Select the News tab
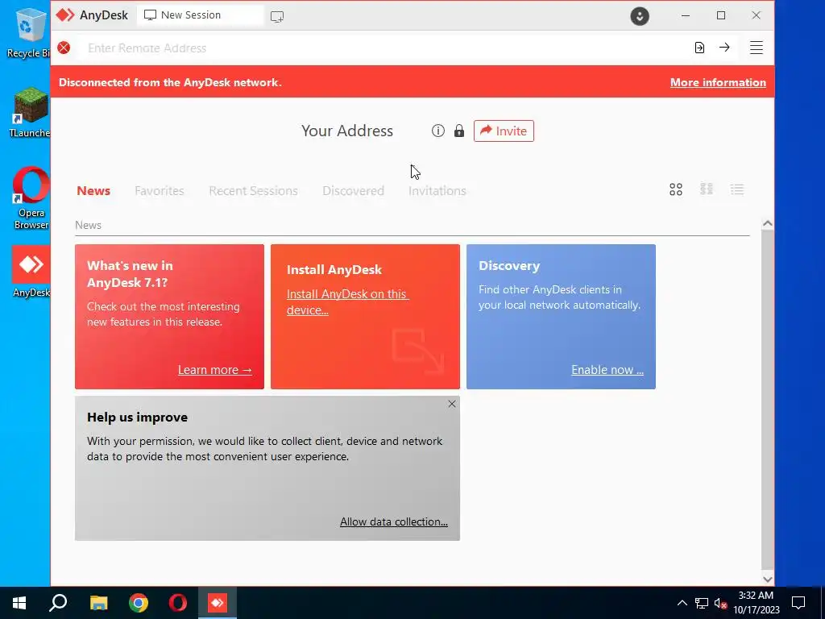Image resolution: width=825 pixels, height=619 pixels. [93, 190]
